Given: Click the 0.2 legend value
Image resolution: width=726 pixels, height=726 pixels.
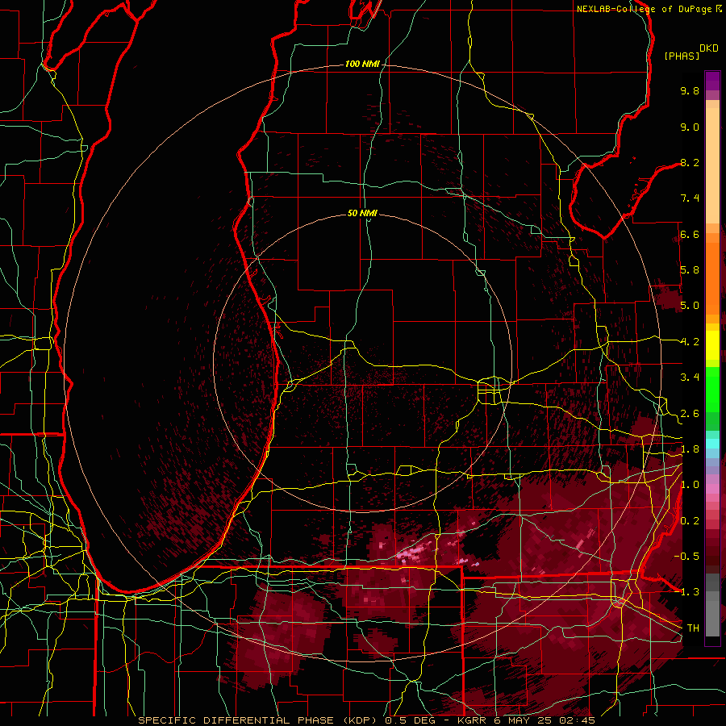Looking at the screenshot, I should tap(690, 521).
